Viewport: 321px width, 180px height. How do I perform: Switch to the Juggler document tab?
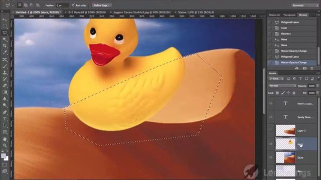(x=142, y=12)
